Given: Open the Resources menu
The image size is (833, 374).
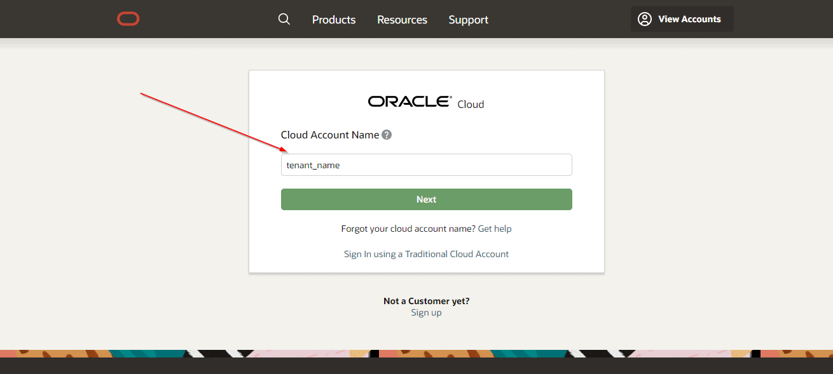Looking at the screenshot, I should (x=402, y=20).
